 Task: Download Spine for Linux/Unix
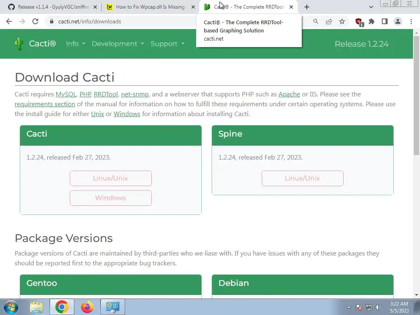[302, 178]
